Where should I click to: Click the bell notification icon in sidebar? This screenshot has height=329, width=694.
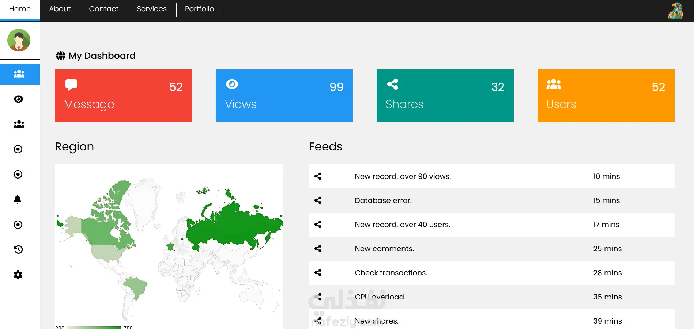click(x=18, y=199)
